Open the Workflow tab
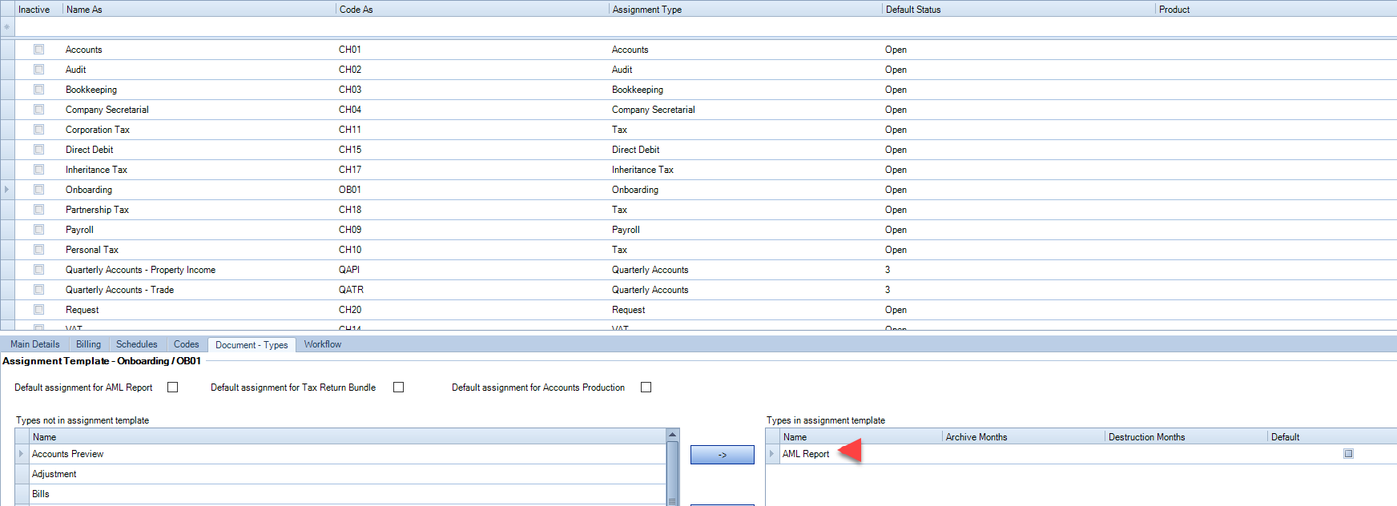 [x=322, y=344]
